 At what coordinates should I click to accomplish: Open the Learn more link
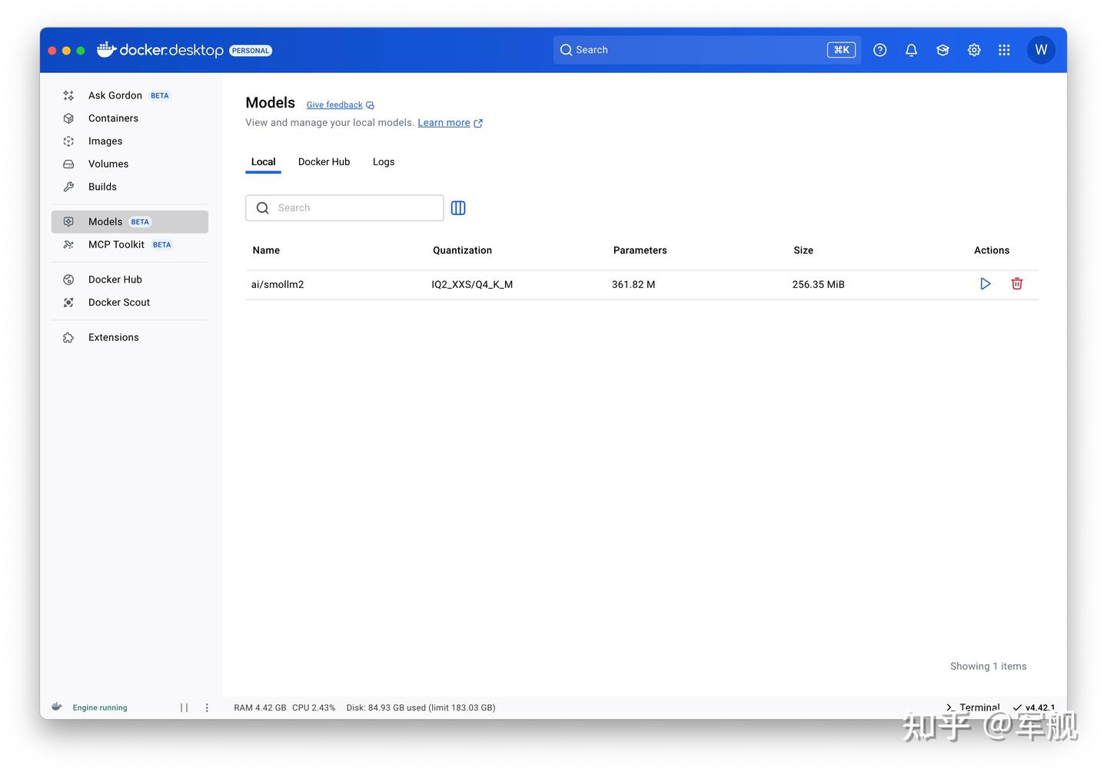click(x=444, y=122)
